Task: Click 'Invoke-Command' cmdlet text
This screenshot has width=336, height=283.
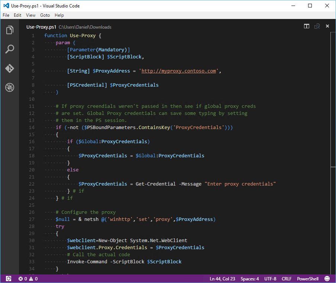Action: tap(87, 262)
